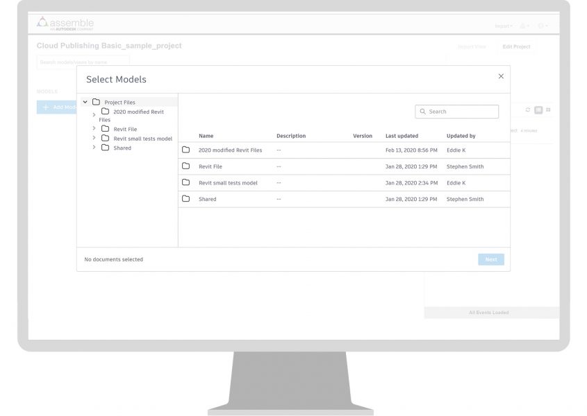Image resolution: width=587 pixels, height=416 pixels.
Task: Click the grid layout icon near refresh
Action: [x=548, y=110]
